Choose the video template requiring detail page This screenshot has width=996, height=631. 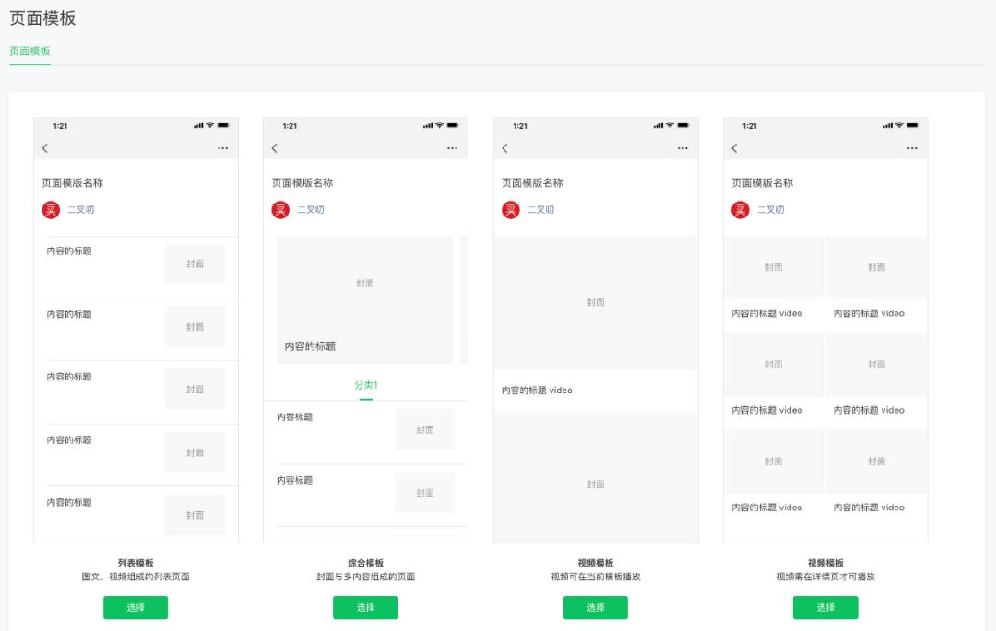point(825,608)
